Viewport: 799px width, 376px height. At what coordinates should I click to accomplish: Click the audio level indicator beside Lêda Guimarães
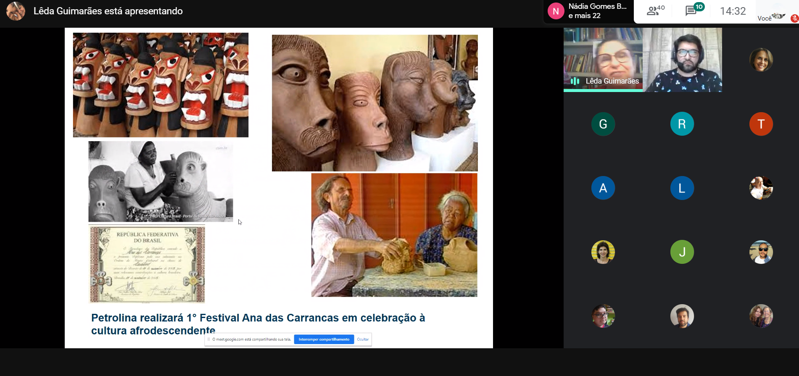tap(575, 81)
